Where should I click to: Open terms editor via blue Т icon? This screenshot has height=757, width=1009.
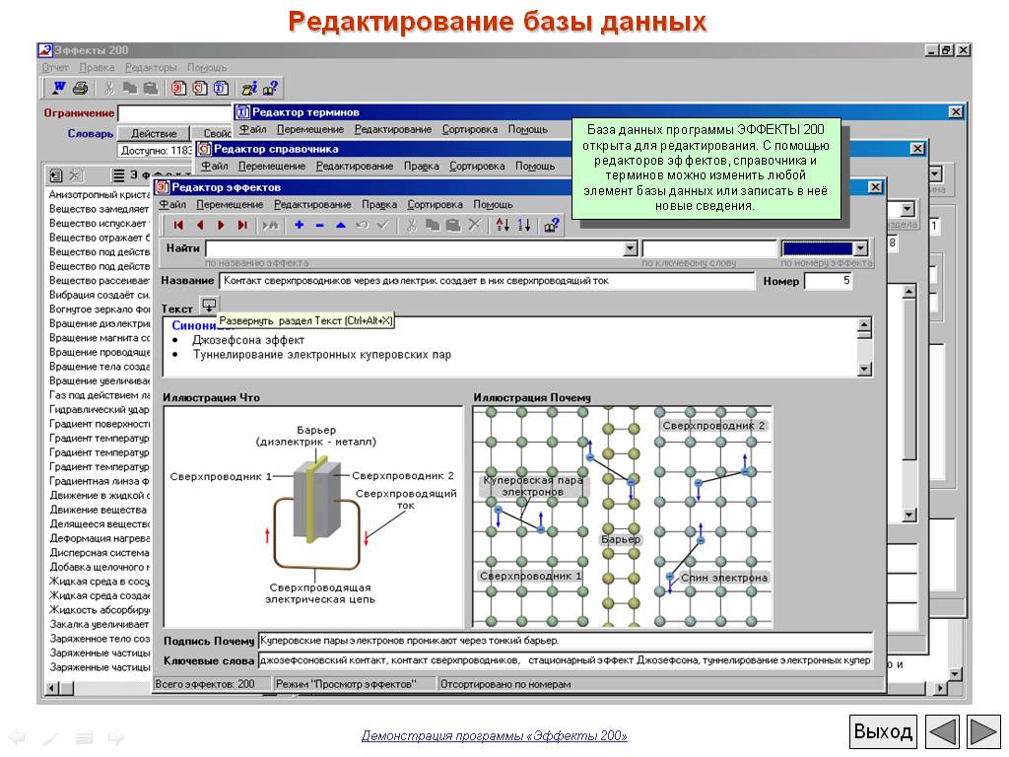(x=221, y=88)
